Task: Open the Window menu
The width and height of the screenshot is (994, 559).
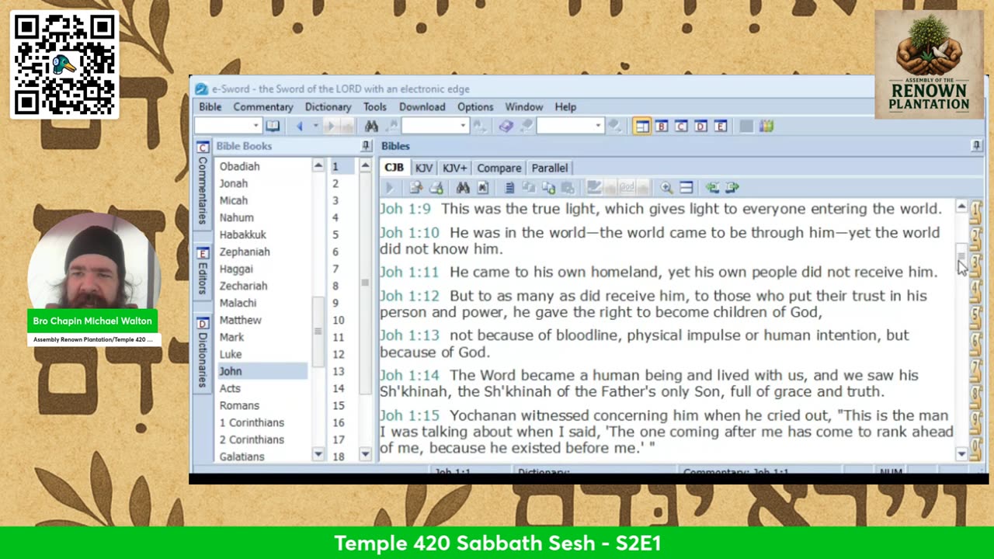Action: coord(524,106)
